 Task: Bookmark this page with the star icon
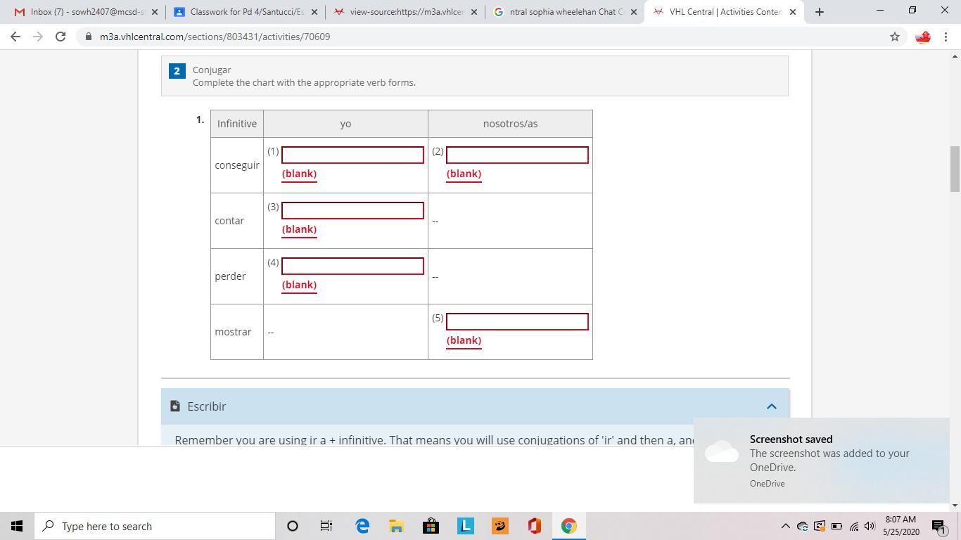click(895, 37)
